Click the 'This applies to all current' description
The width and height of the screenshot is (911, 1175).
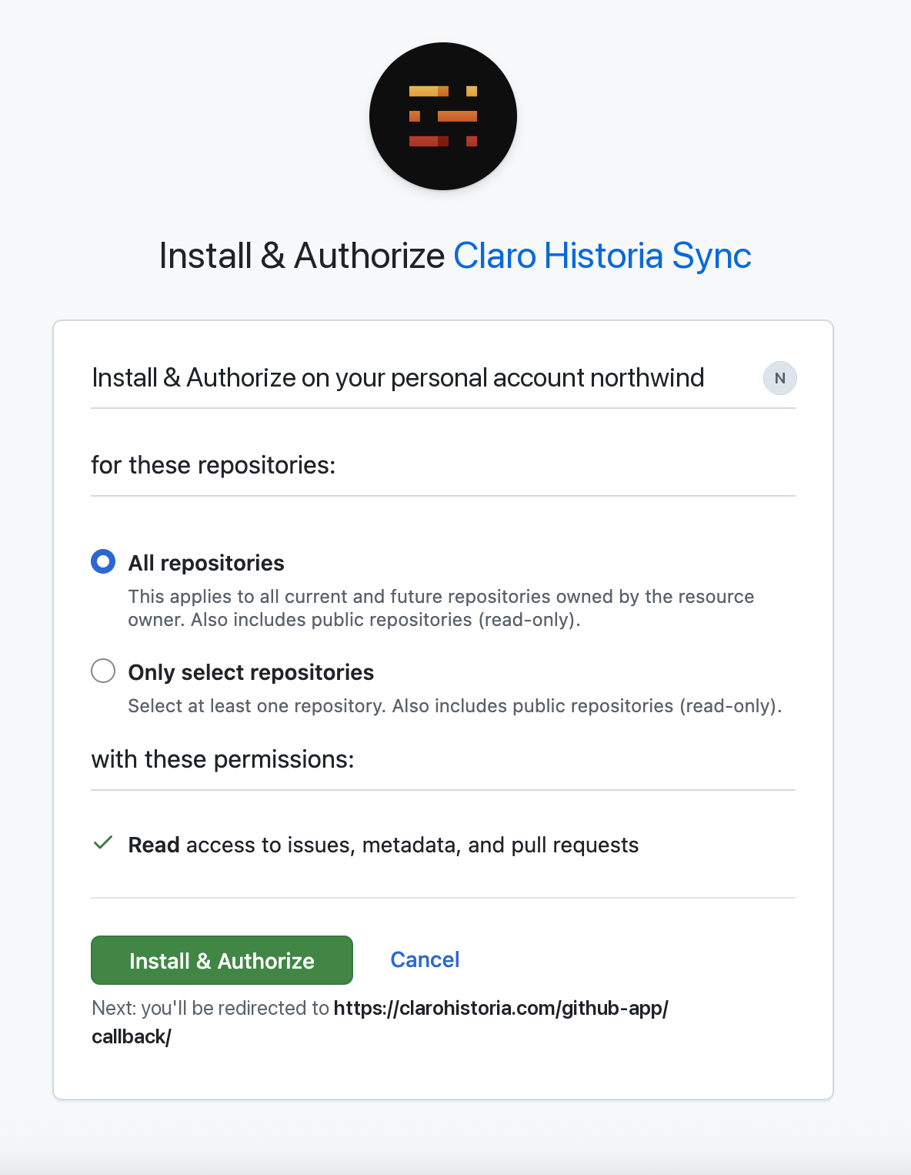(x=441, y=608)
